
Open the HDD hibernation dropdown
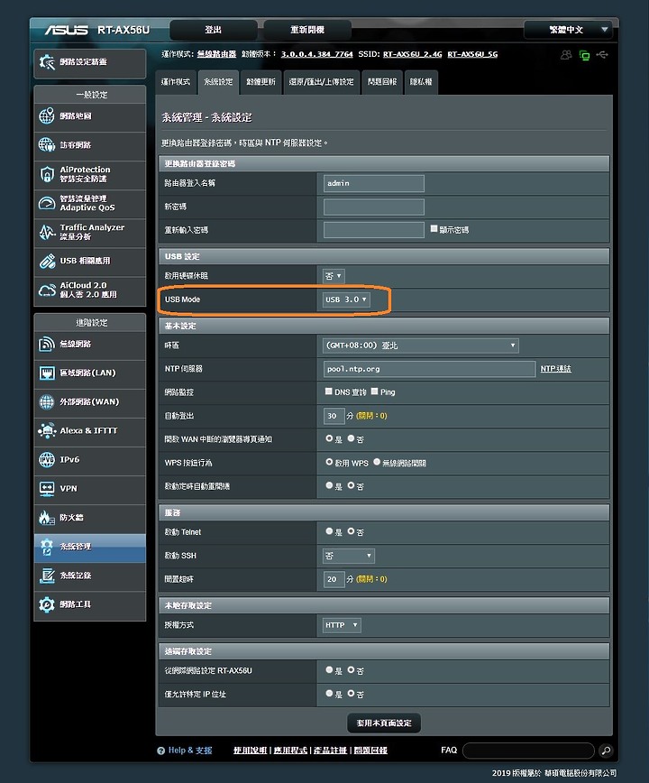click(334, 276)
